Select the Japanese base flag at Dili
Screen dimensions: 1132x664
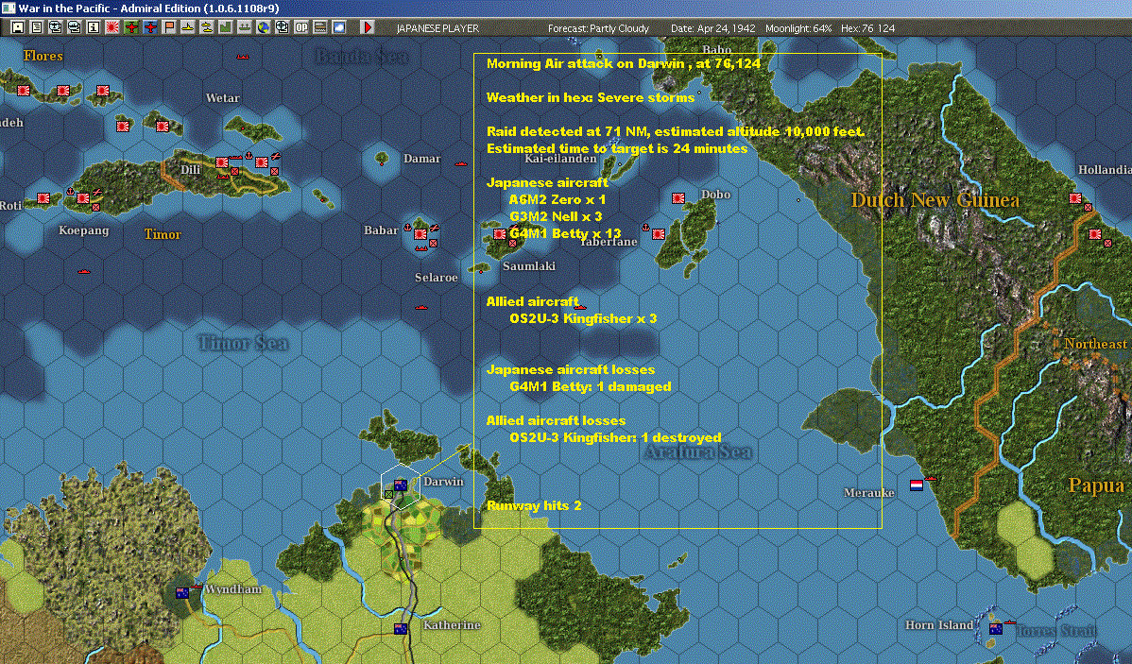point(222,162)
